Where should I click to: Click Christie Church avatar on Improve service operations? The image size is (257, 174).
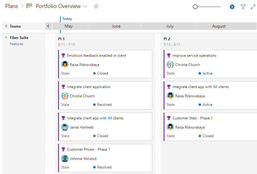click(x=170, y=64)
